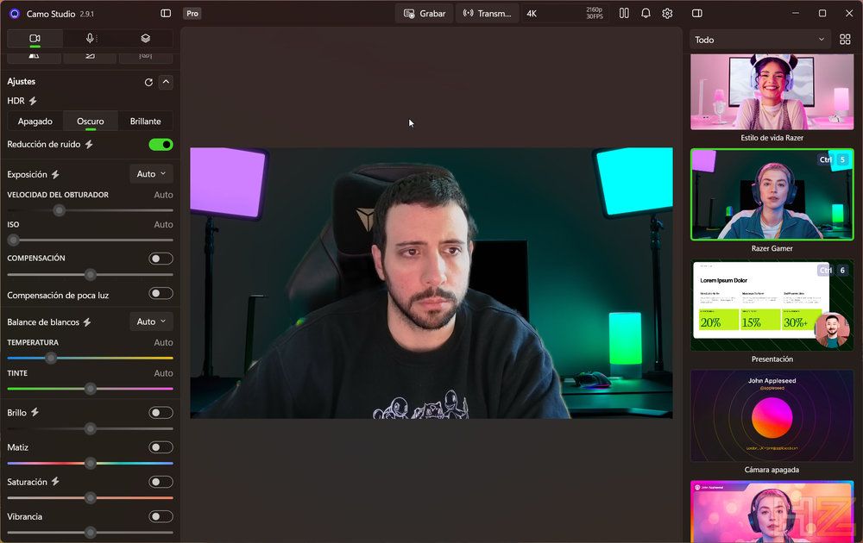Turn on the Matiz toggle

pos(161,447)
